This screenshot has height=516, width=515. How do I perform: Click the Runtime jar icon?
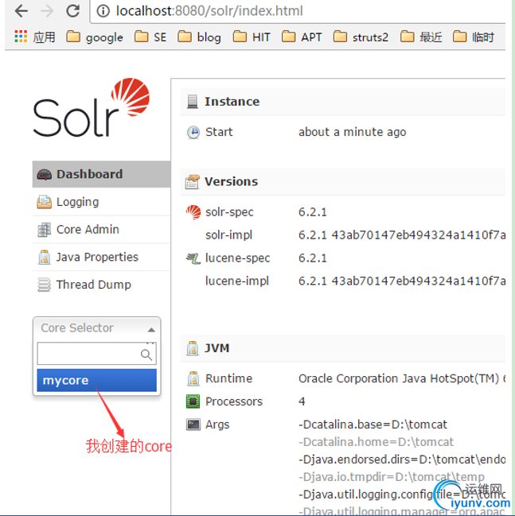(x=193, y=378)
